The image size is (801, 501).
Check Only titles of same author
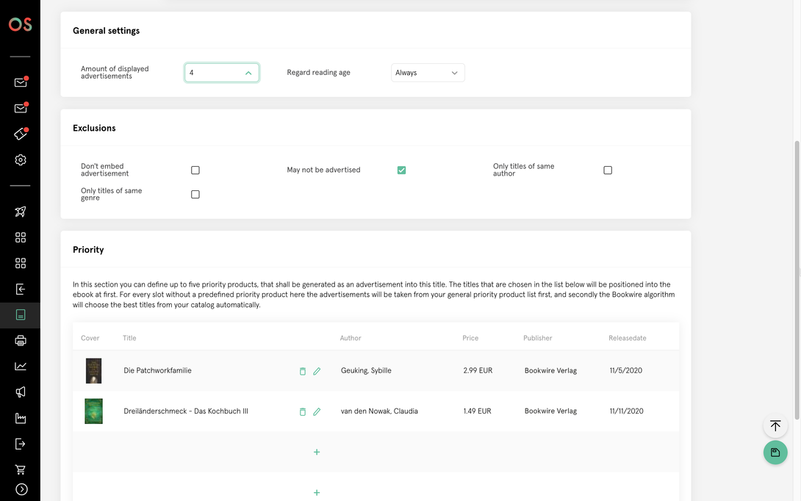point(608,170)
